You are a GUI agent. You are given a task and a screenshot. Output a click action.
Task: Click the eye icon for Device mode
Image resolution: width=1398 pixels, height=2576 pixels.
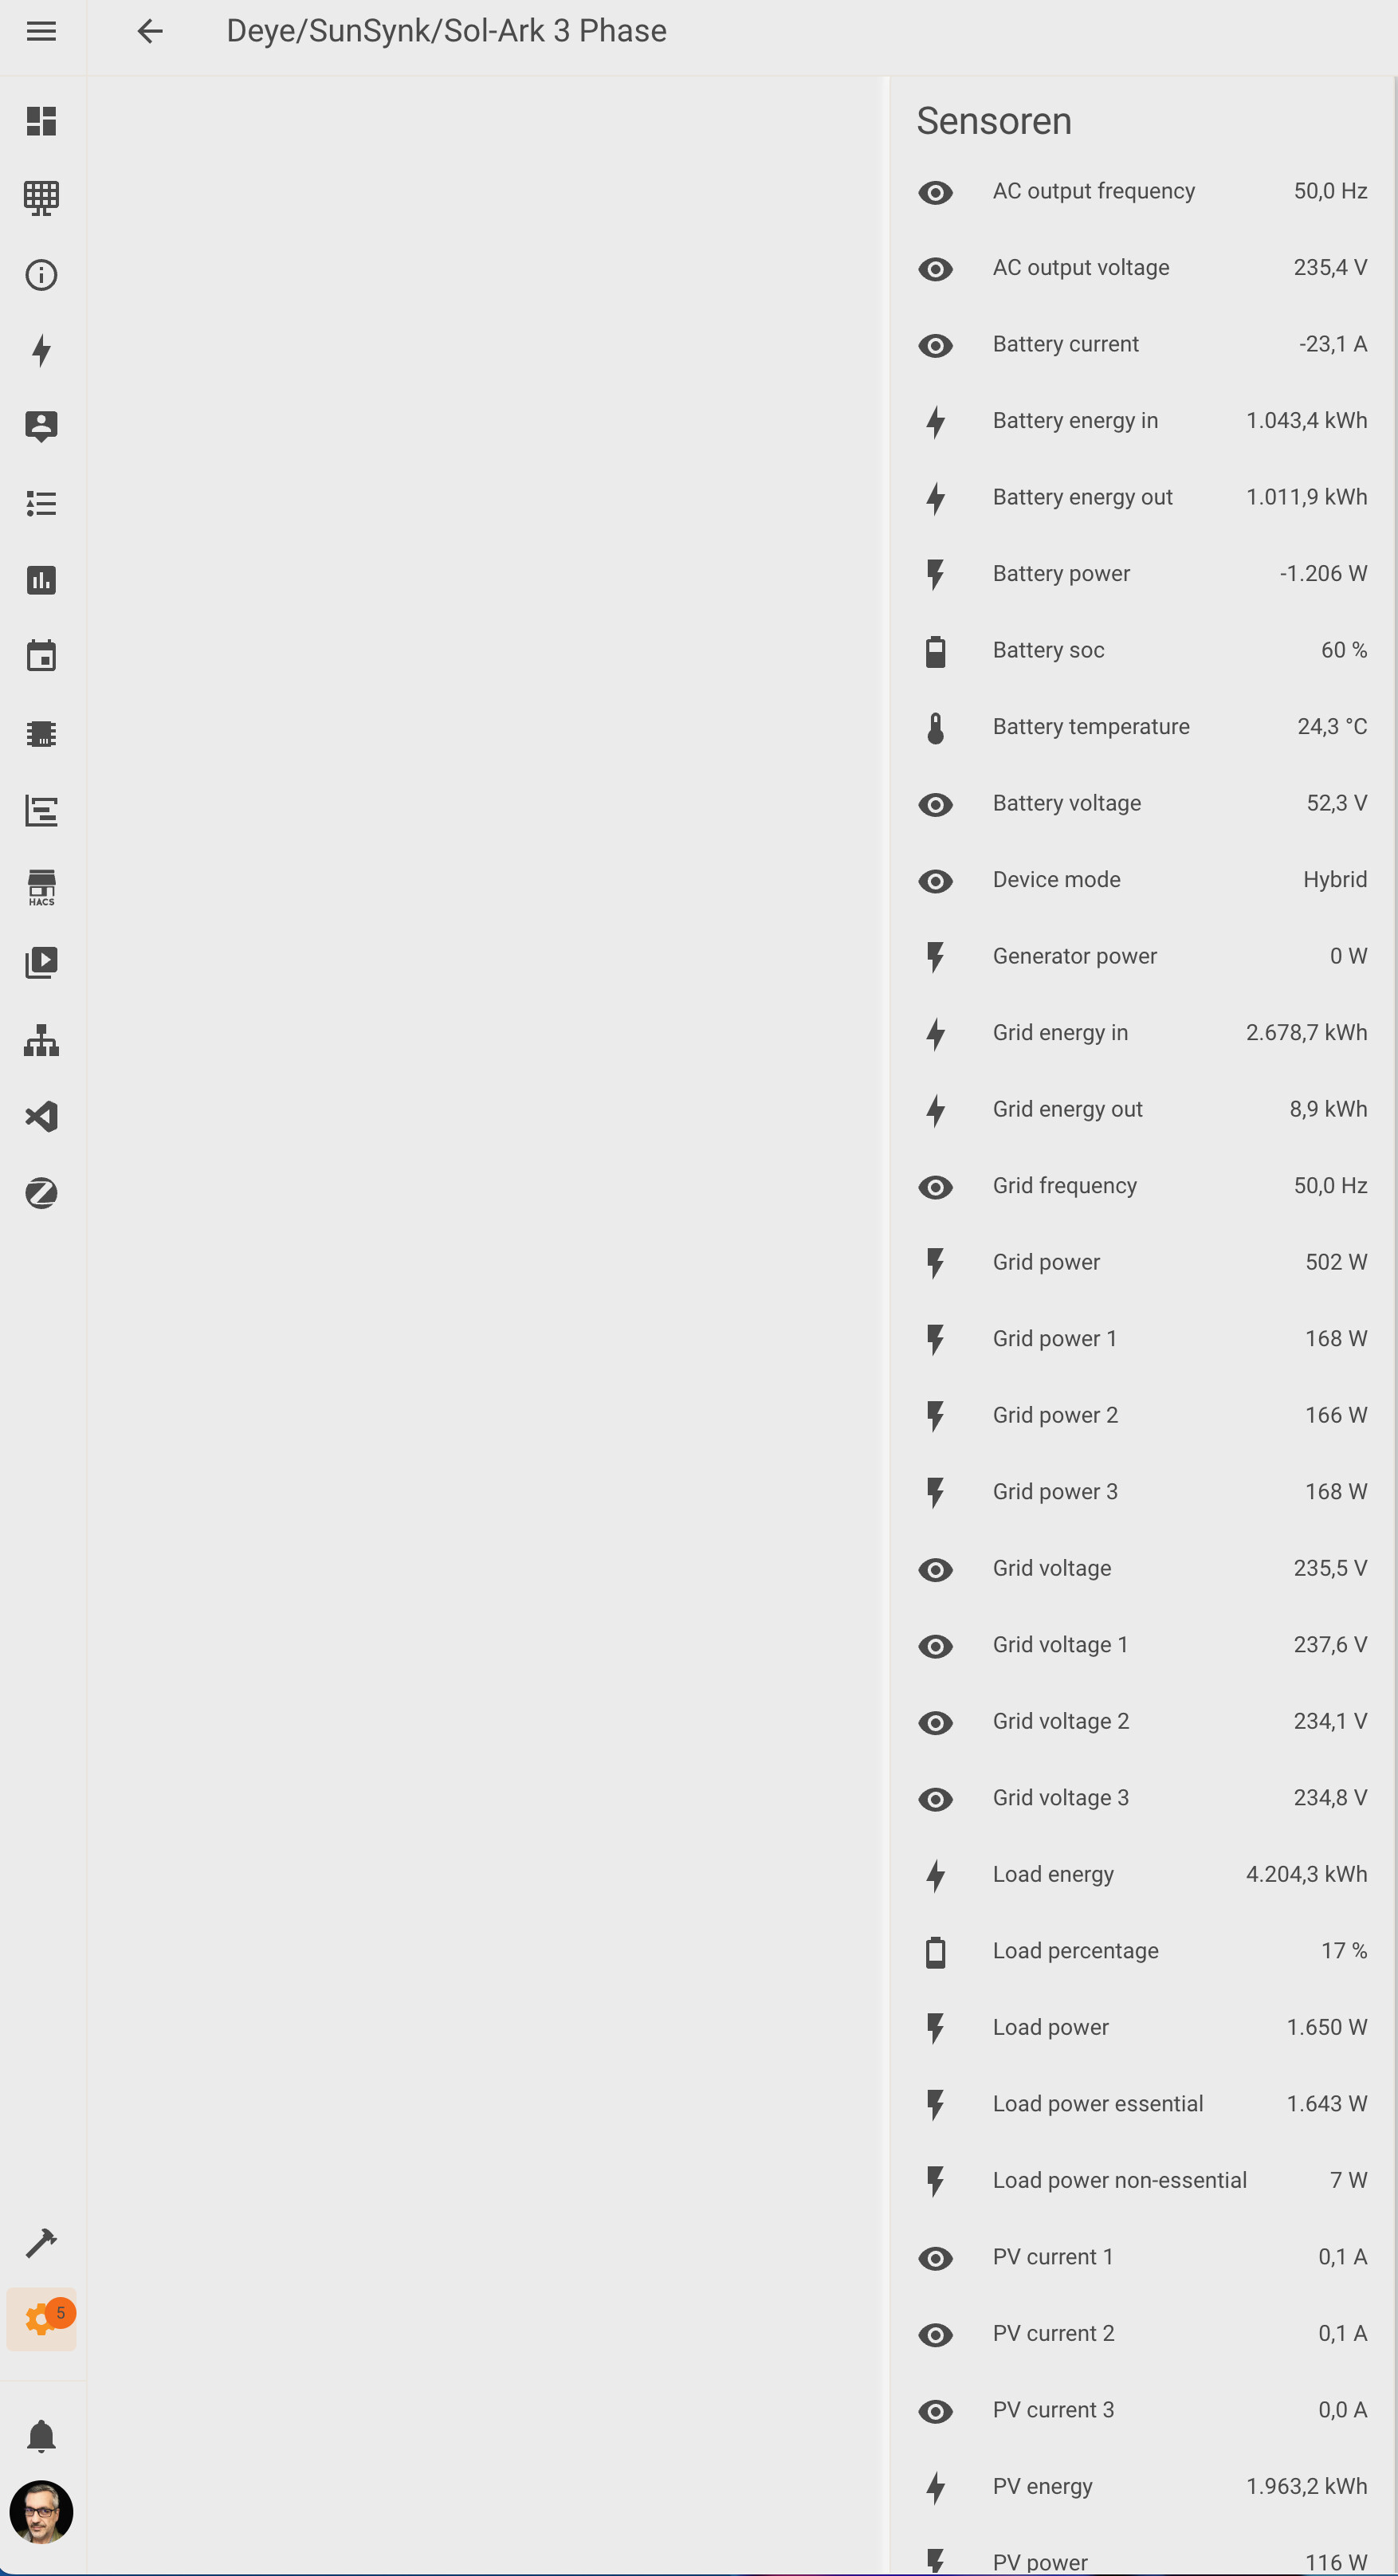click(x=935, y=881)
